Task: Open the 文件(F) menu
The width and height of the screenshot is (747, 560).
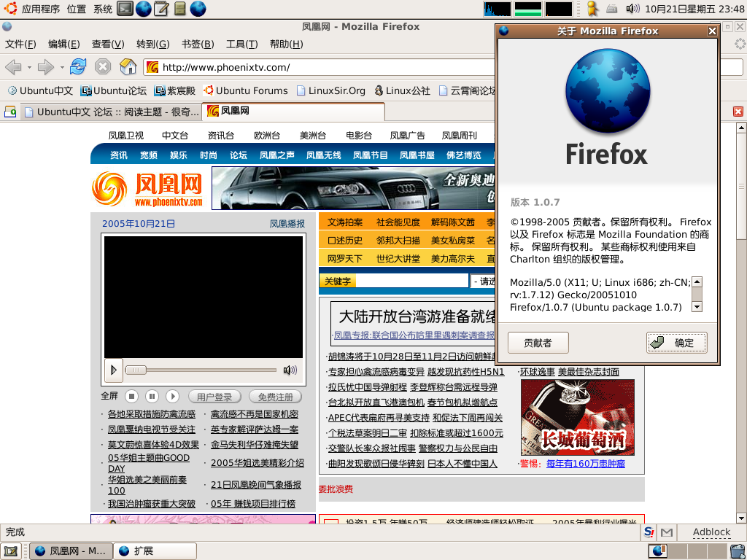Action: point(20,44)
